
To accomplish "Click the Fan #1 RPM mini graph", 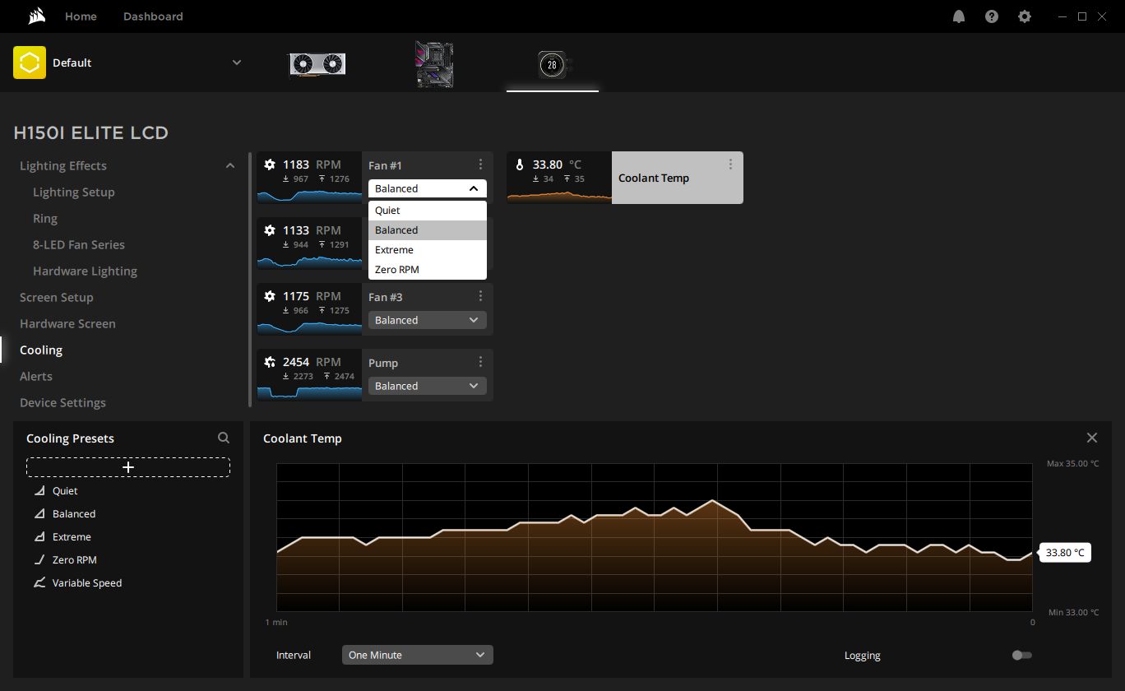I will click(x=309, y=196).
